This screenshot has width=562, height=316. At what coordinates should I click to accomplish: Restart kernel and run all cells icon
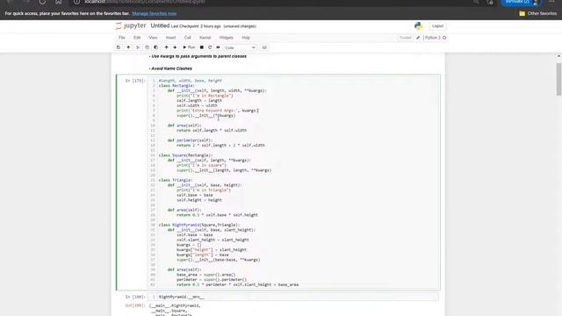(218, 47)
